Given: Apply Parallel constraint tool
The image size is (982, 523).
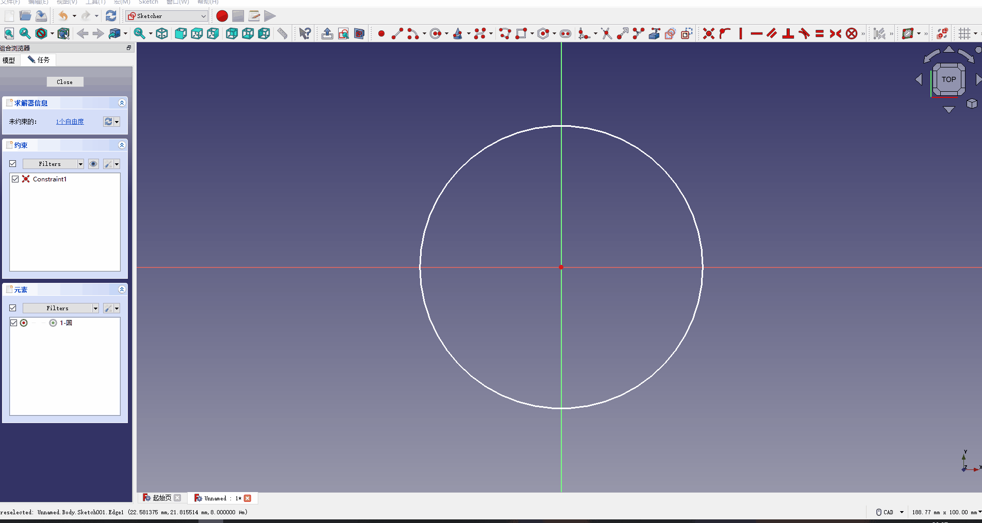Looking at the screenshot, I should tap(772, 34).
